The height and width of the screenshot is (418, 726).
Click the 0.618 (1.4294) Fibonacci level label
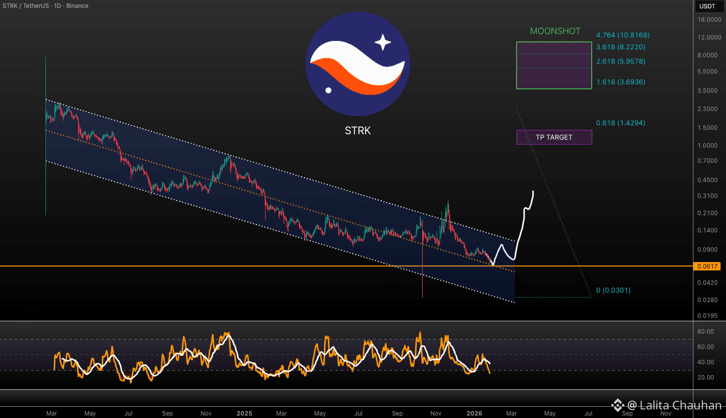click(x=620, y=123)
